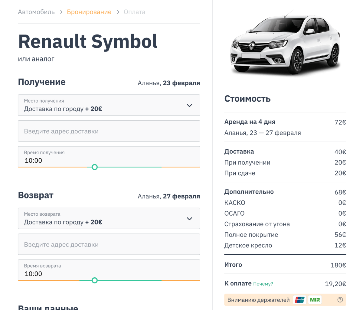363x310 pixels.
Task: Go to the Оплата breadcrumb step
Action: (x=134, y=12)
